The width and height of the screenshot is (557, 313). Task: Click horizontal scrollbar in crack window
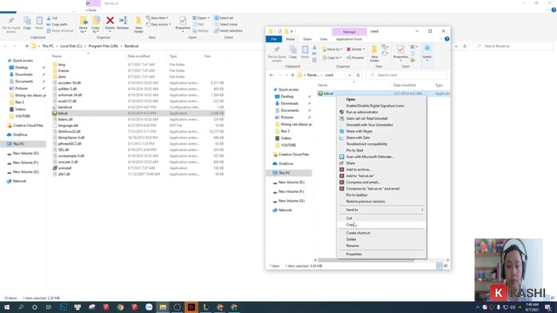click(x=366, y=261)
